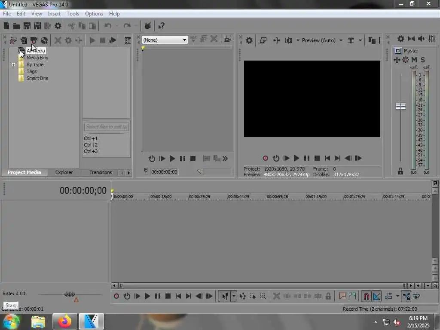440x330 pixels.
Task: Mute the Master bus with M
Action: (x=414, y=60)
